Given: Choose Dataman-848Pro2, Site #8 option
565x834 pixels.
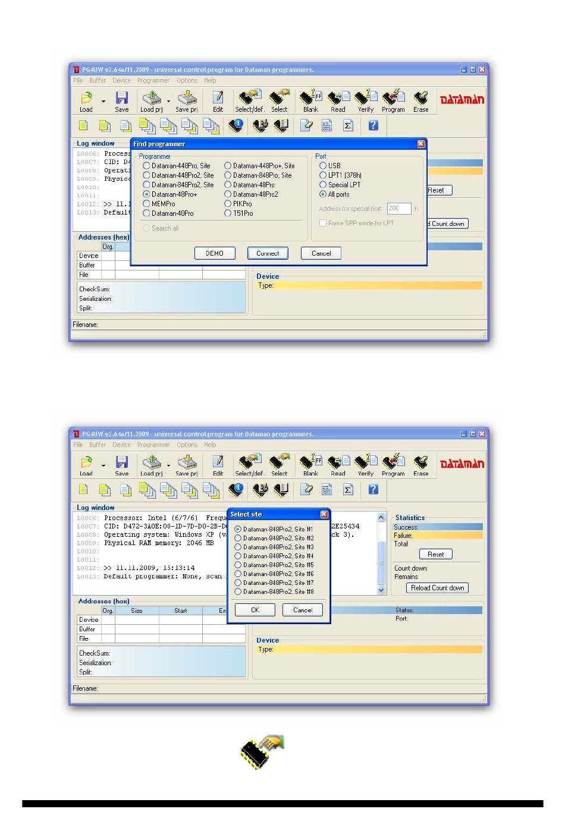Looking at the screenshot, I should click(x=238, y=591).
